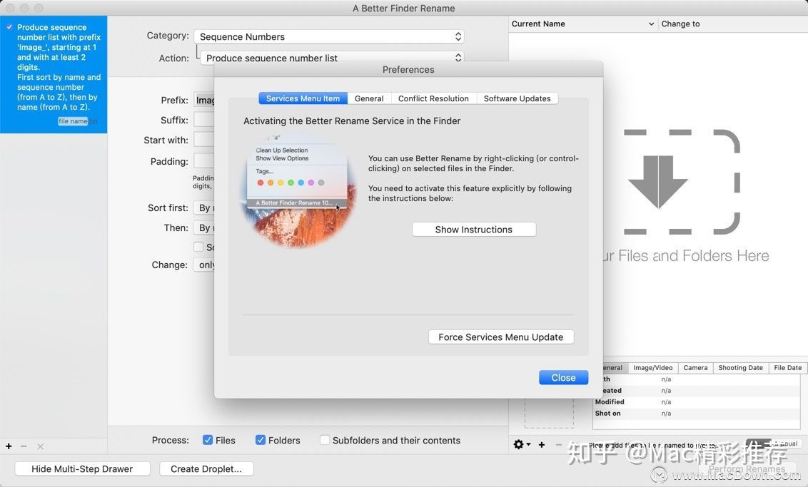Click the Current Name column header
This screenshot has height=487, width=808.
coord(583,24)
